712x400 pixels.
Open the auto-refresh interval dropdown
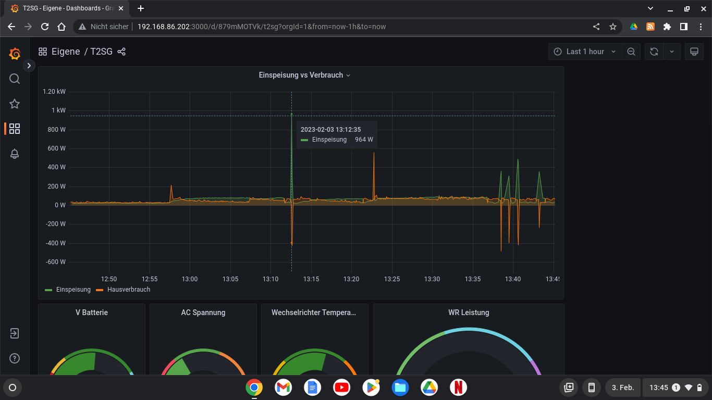[x=672, y=52]
